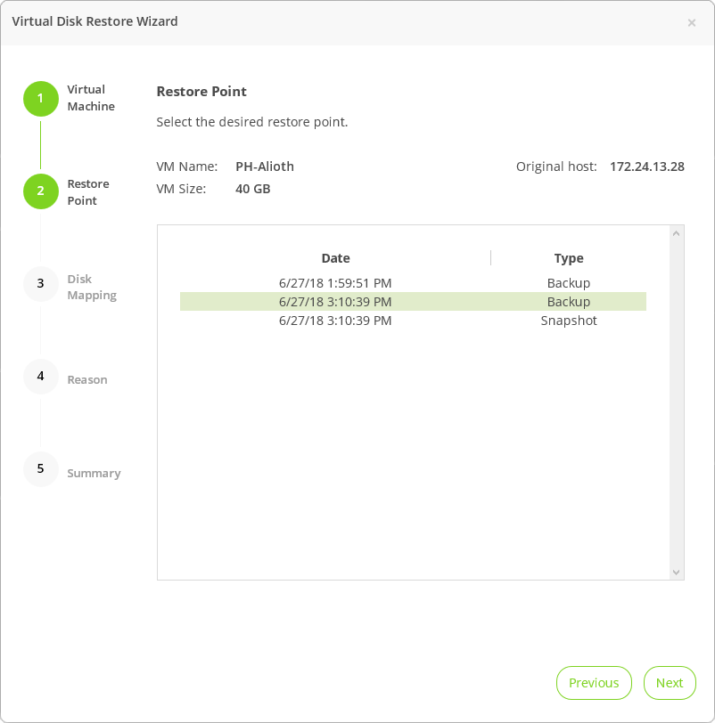Close the Virtual Disk Restore Wizard
715x723 pixels.
pyautogui.click(x=692, y=23)
